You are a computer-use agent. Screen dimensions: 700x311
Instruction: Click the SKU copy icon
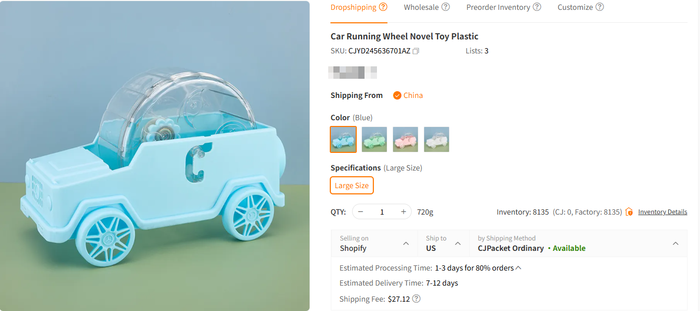pos(415,51)
